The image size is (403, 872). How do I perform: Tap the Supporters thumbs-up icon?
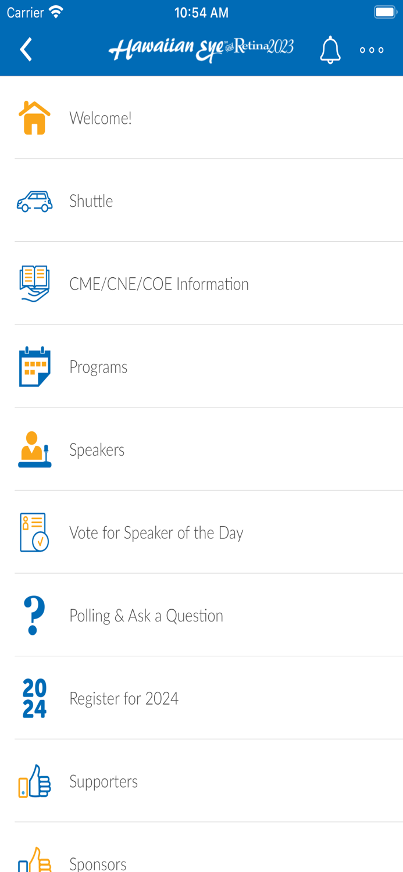click(34, 781)
